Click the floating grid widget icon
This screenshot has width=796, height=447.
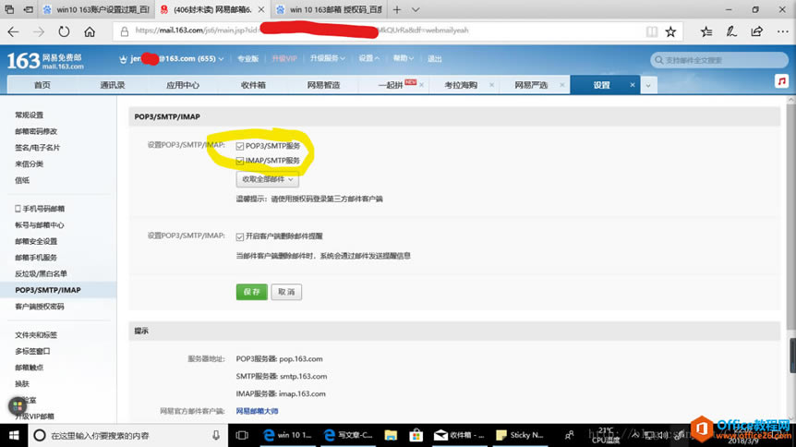[x=18, y=405]
